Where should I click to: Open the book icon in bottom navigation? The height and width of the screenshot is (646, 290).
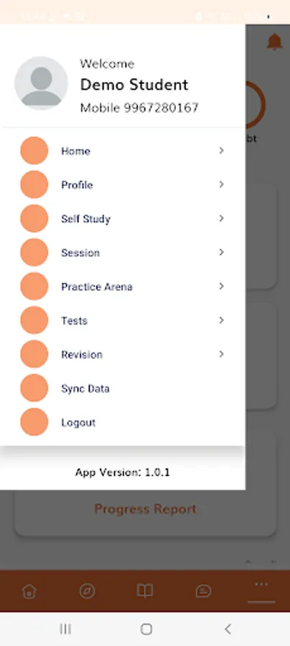pyautogui.click(x=145, y=591)
